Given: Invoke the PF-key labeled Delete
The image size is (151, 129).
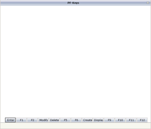Looking at the screenshot, I should [x=54, y=120].
